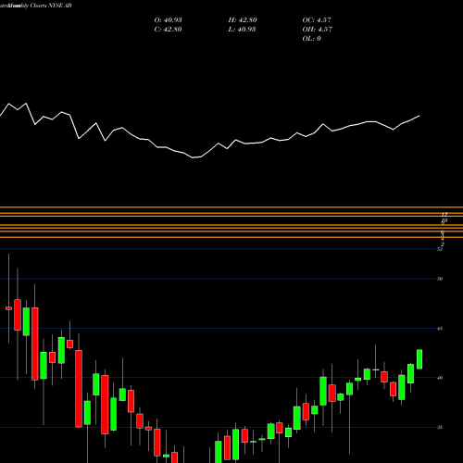Image resolution: width=463 pixels, height=463 pixels.
Task: Click the OL: 0 reading
Action: pos(311,39)
